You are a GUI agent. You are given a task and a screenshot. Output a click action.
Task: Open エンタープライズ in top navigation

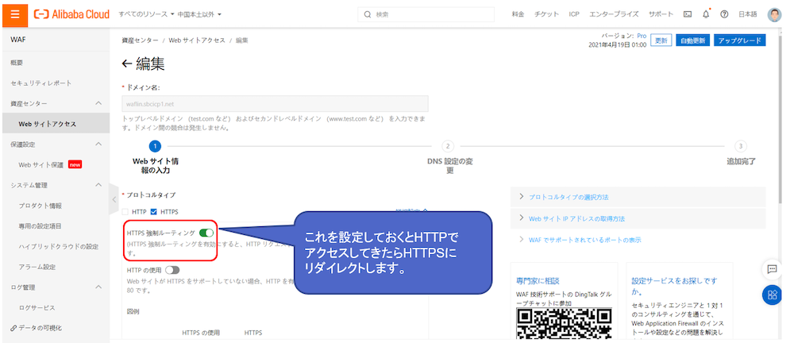pos(614,14)
